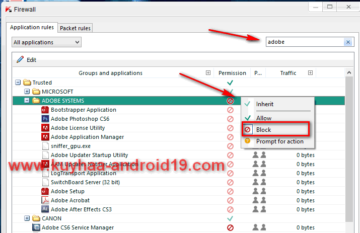
Task: Expand the CANON group
Action: coord(27,218)
